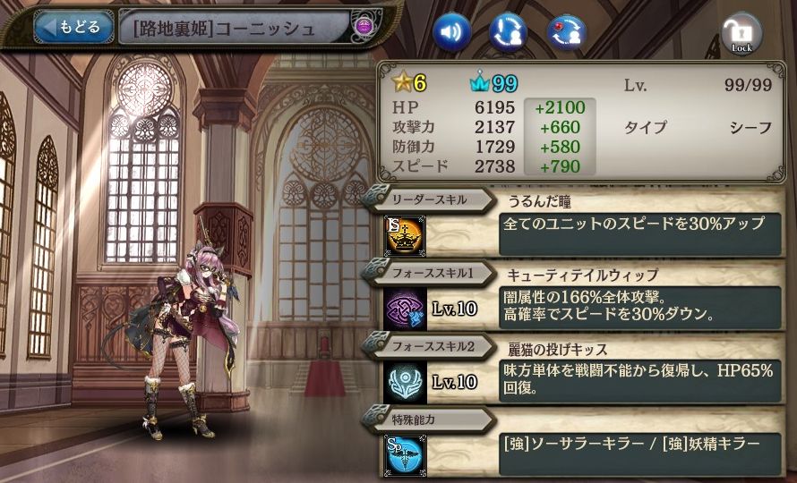Click the character swap arrows icon

click(508, 32)
